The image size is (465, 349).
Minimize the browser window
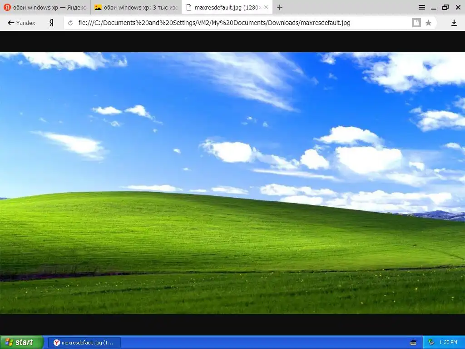pyautogui.click(x=434, y=8)
